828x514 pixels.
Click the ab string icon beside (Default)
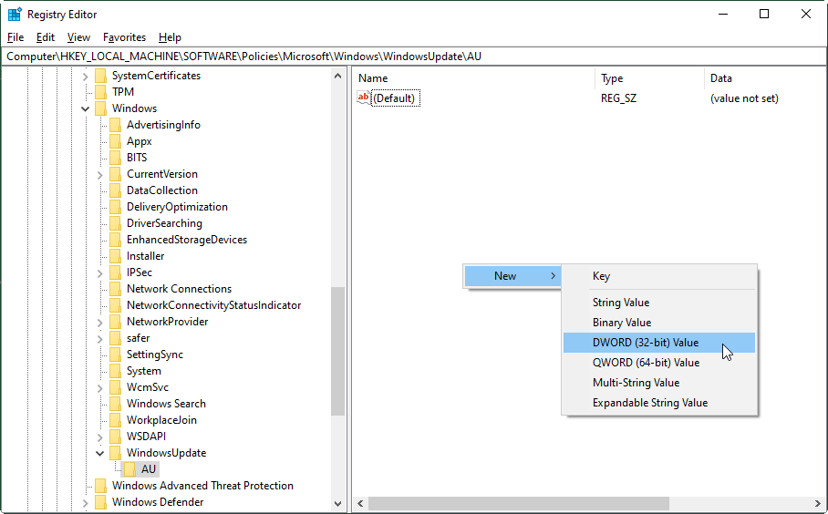[363, 98]
